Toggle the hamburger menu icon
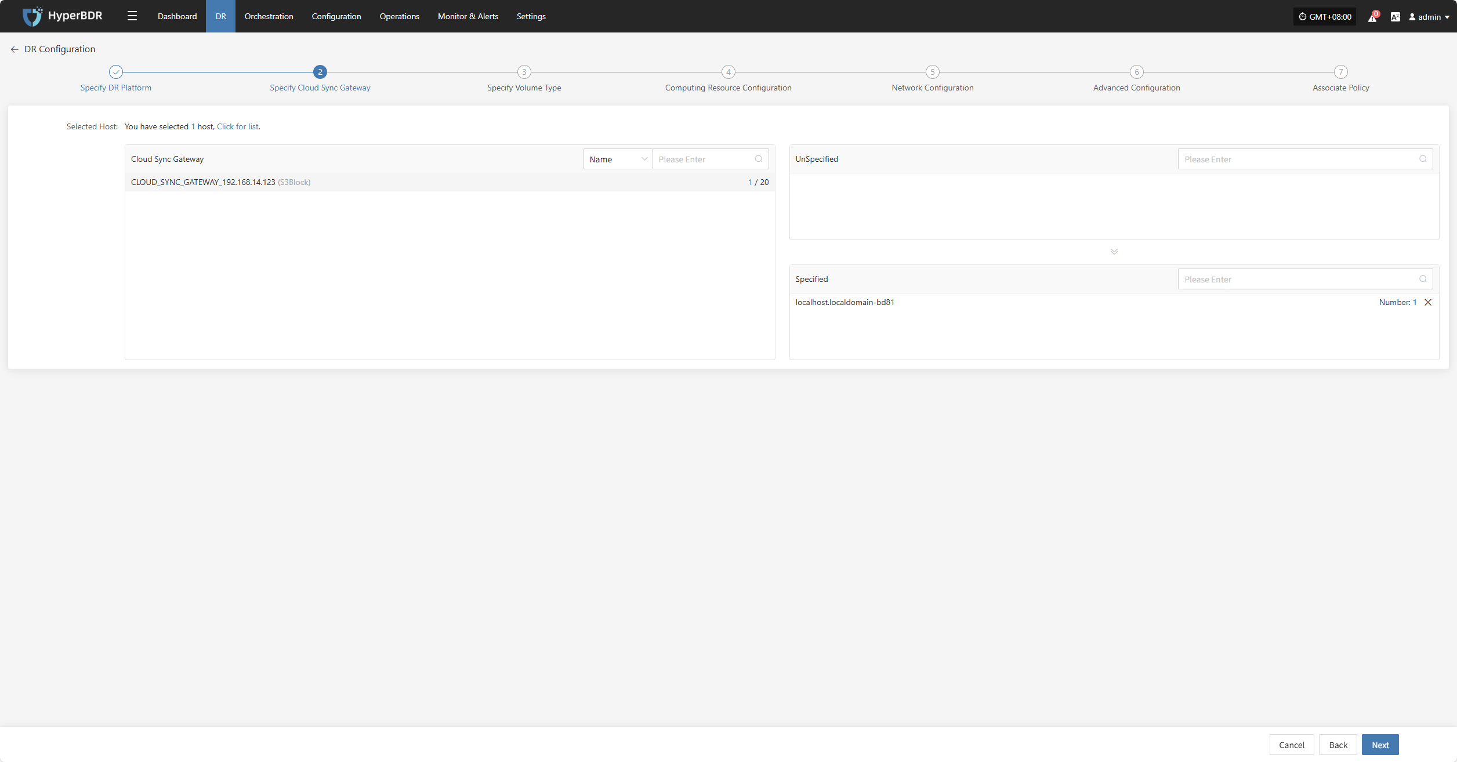Screen dimensions: 1457x762 click(132, 16)
